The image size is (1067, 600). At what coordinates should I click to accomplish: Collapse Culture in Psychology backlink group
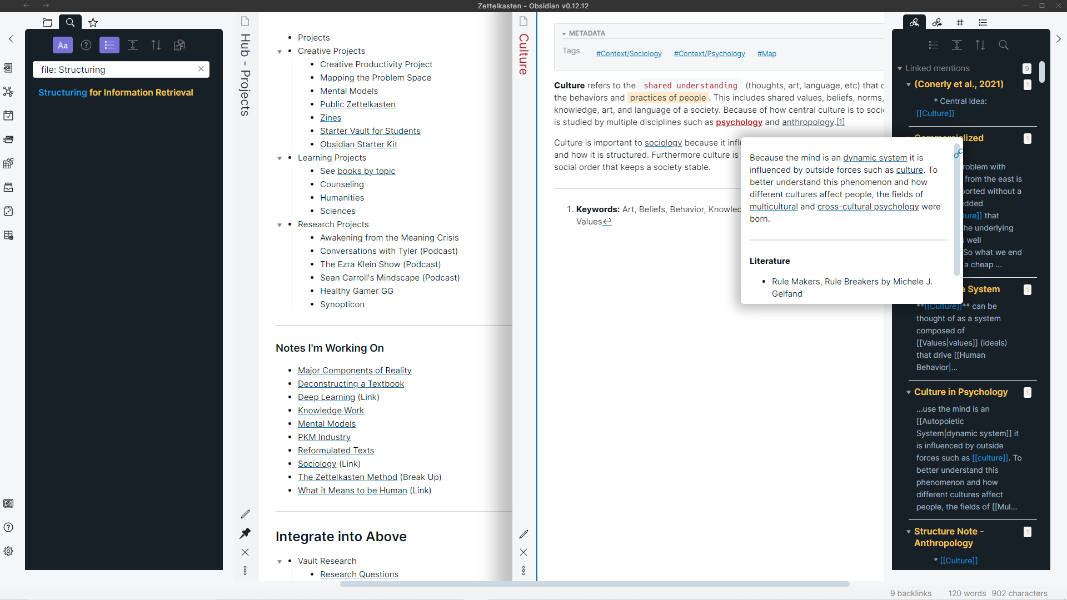coord(909,392)
